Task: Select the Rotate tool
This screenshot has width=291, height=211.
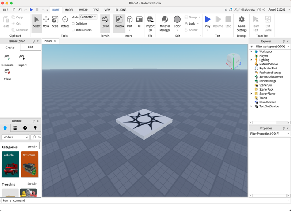Action: [x=65, y=22]
